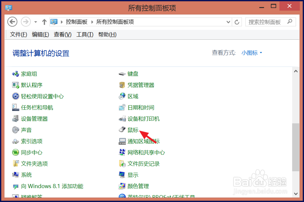Open the 日期和时间 link
Viewport: 304px width, 202px height.
coord(141,108)
